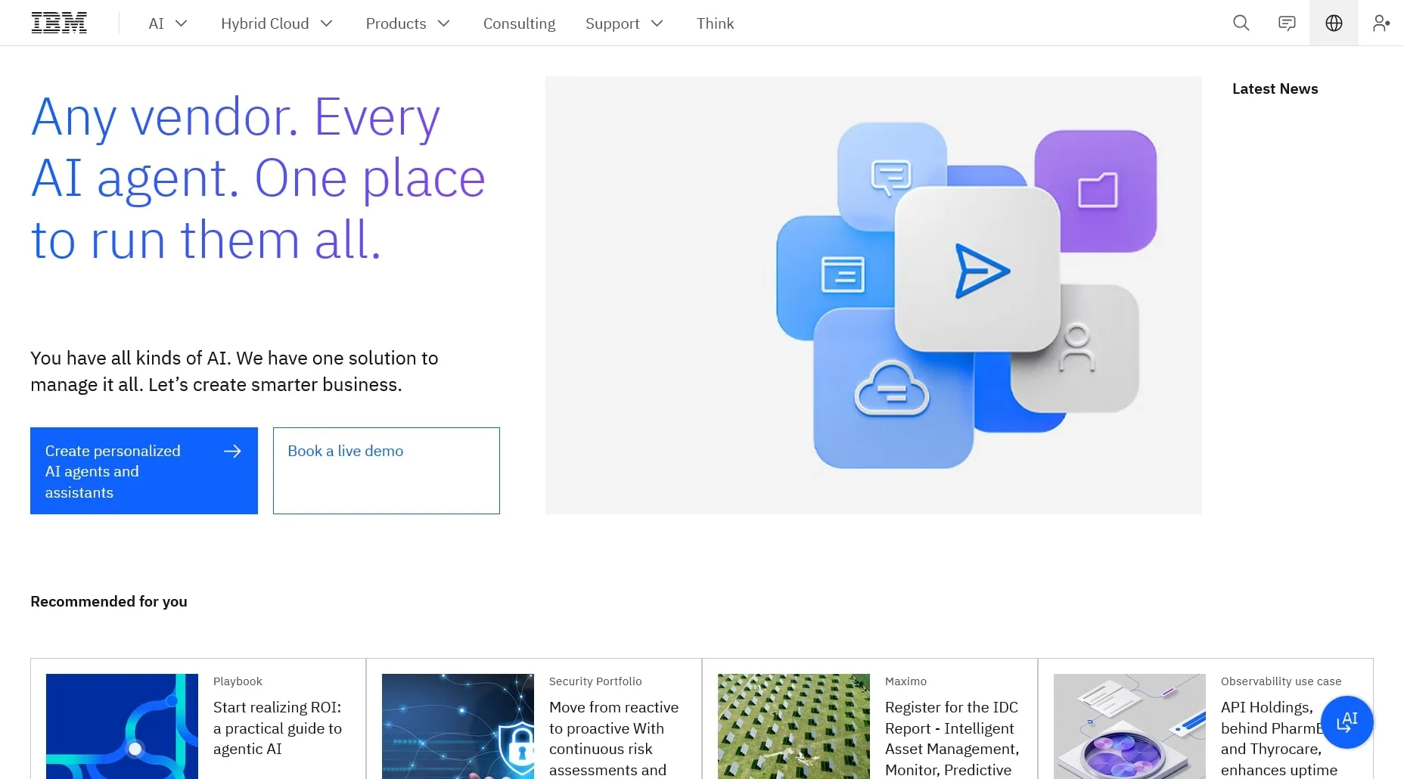
Task: Open the search magnifier icon
Action: [1241, 23]
